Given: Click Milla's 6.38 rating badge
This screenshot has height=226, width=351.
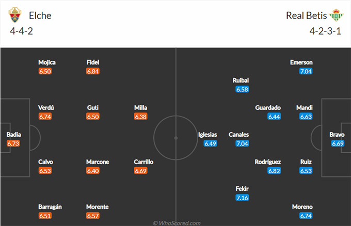Looking at the screenshot, I should click(x=140, y=117).
